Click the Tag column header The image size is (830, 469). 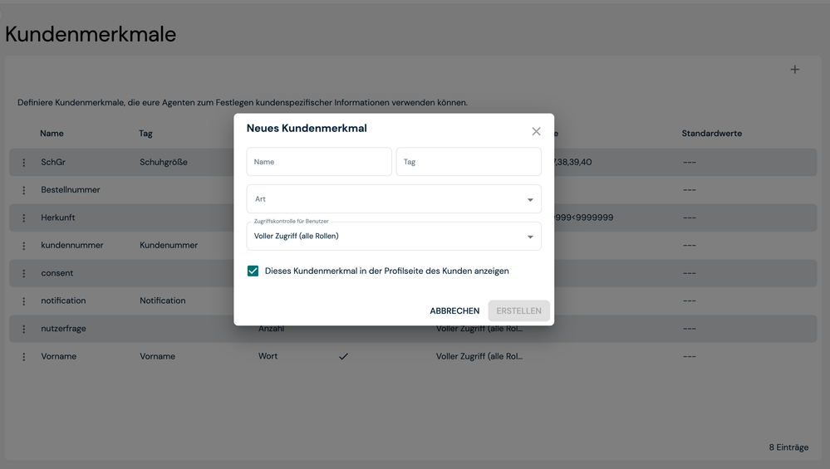click(x=145, y=134)
